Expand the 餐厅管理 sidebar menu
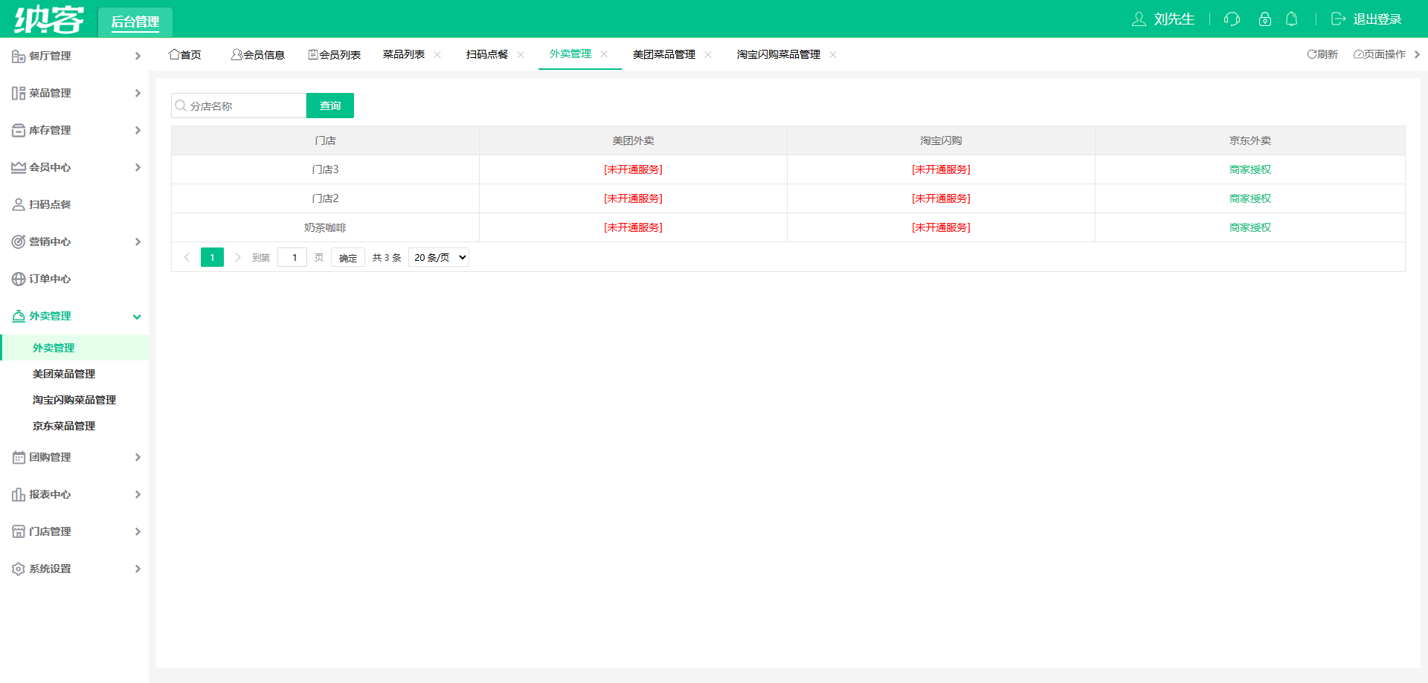 click(x=74, y=56)
